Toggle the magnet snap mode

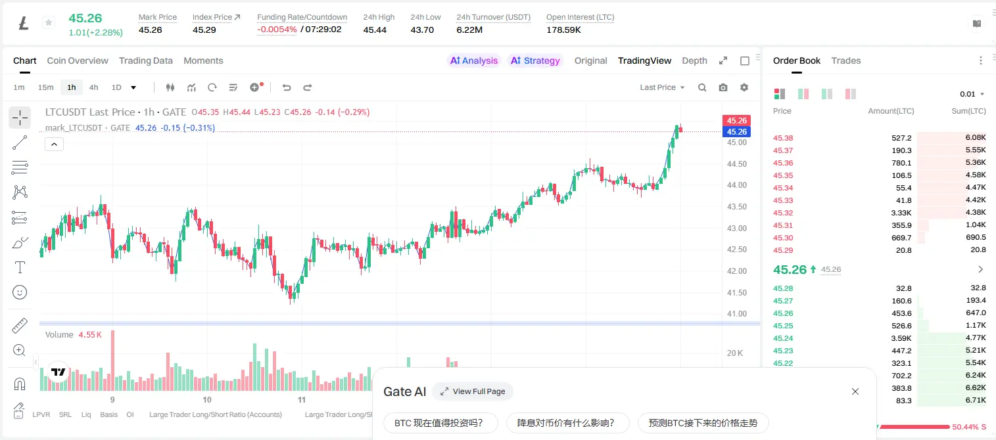20,384
